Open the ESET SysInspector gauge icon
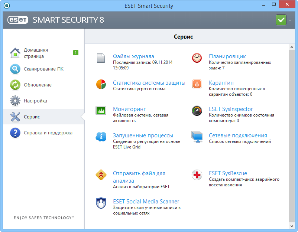 point(197,110)
